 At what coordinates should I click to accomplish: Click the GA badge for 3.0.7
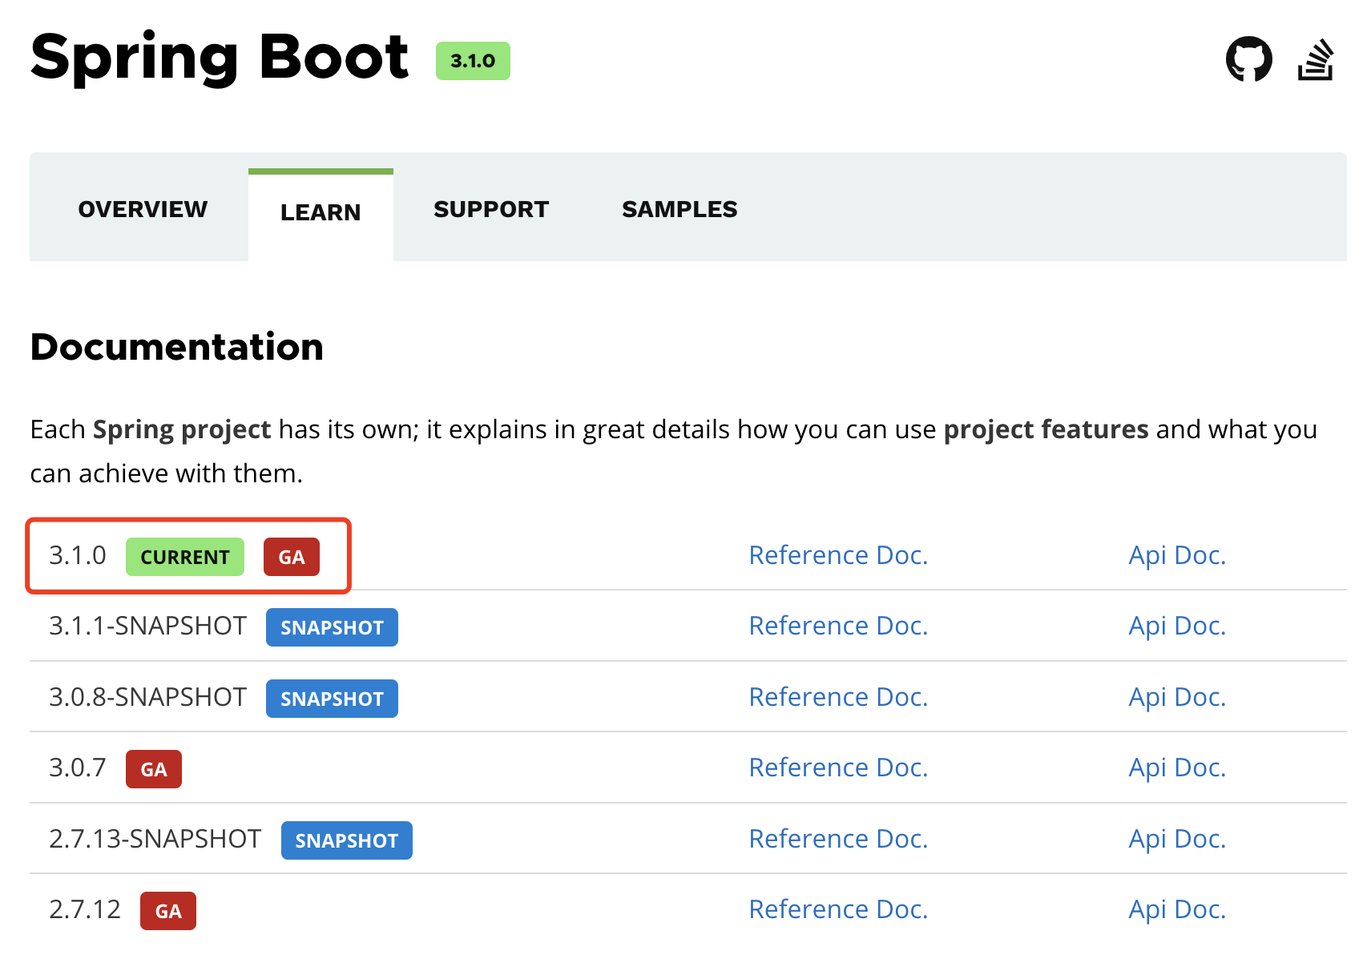tap(154, 769)
